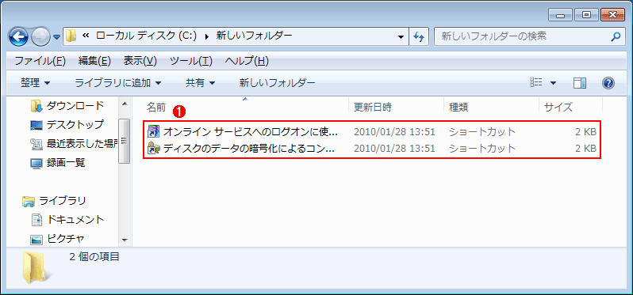Image resolution: width=633 pixels, height=295 pixels.
Task: Open the ヘルプ(H) menu
Action: click(x=247, y=61)
